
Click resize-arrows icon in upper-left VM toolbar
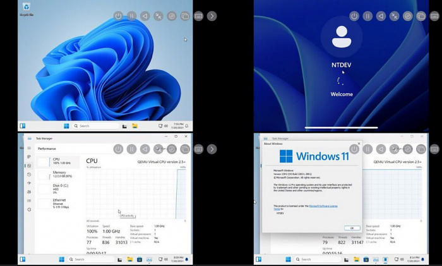158,16
